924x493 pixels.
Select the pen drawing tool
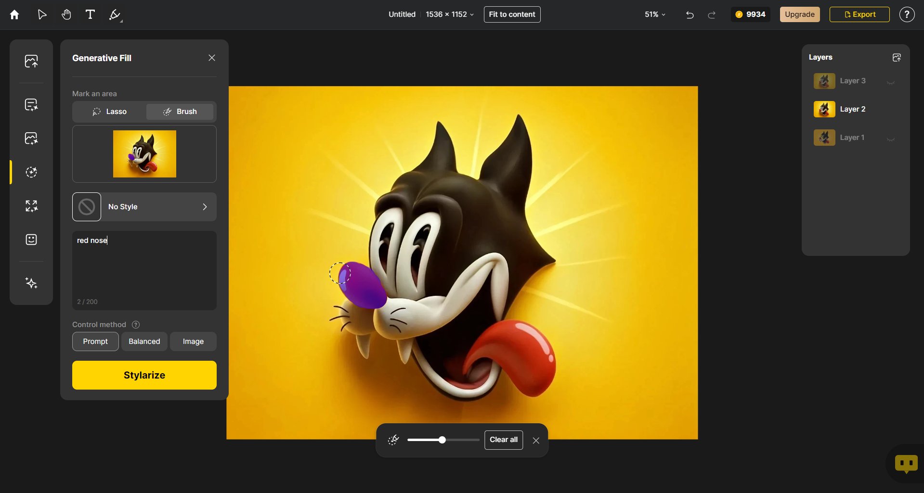coord(115,15)
